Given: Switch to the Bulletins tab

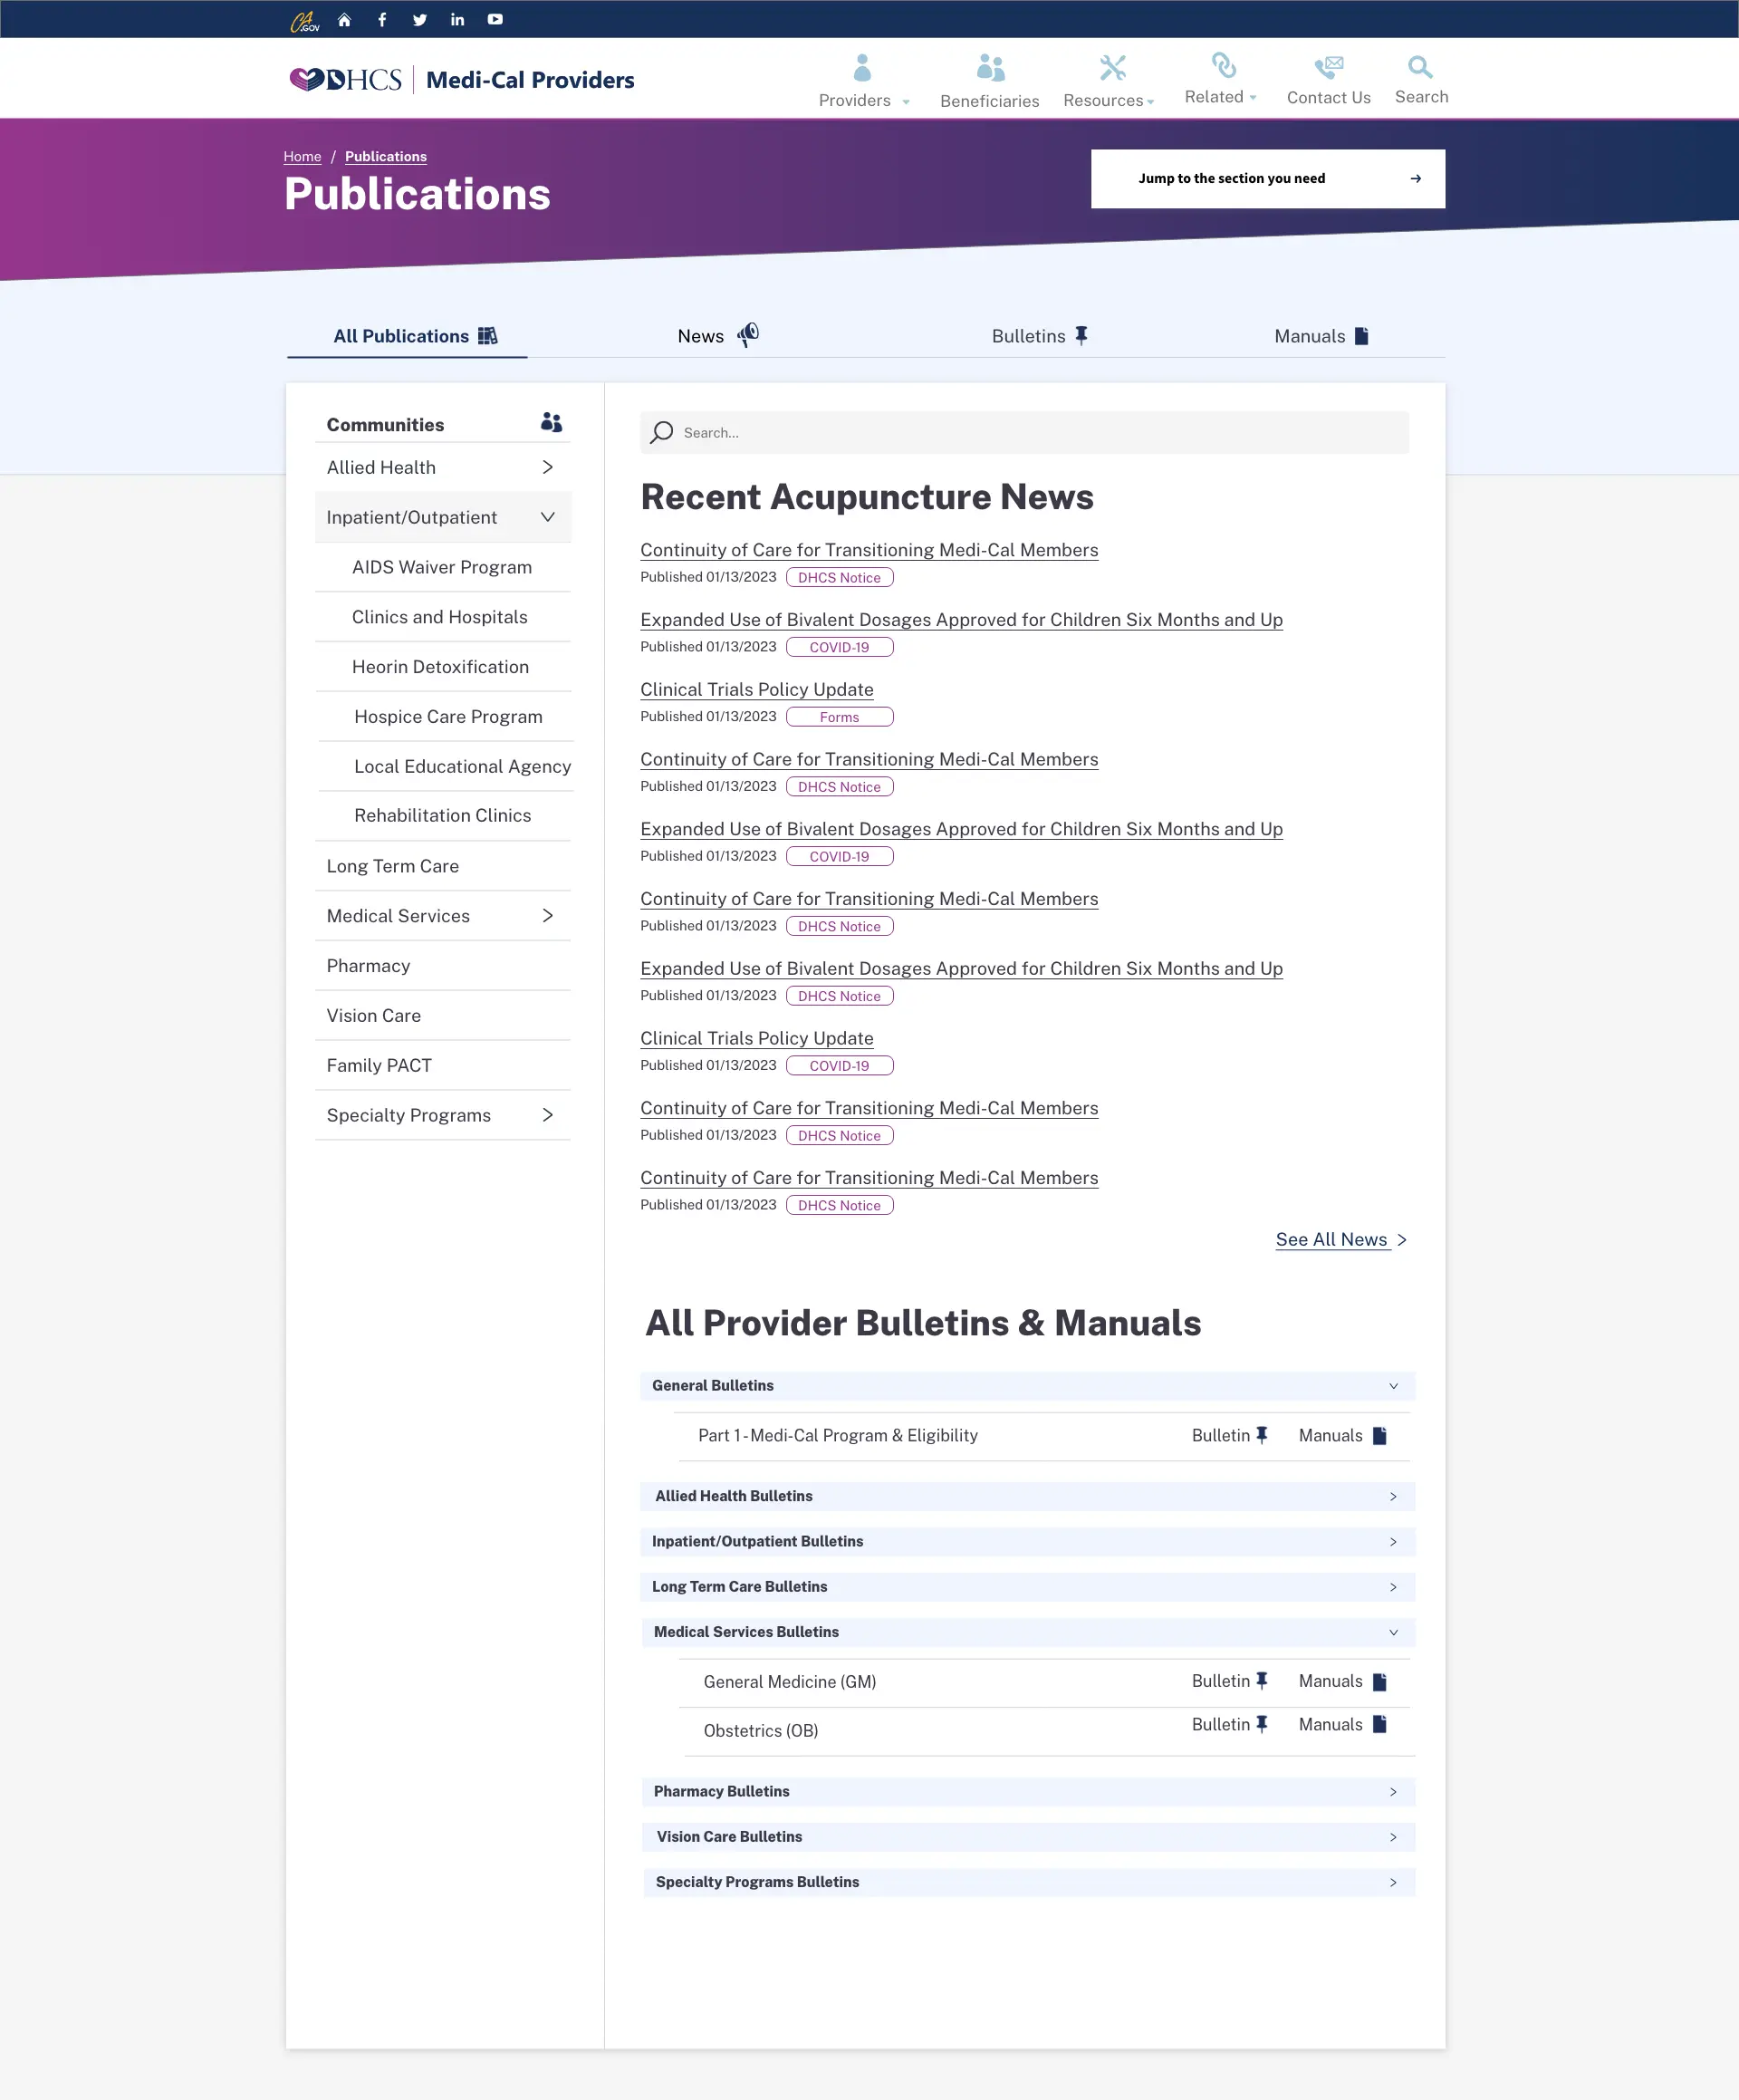Looking at the screenshot, I should (1038, 336).
